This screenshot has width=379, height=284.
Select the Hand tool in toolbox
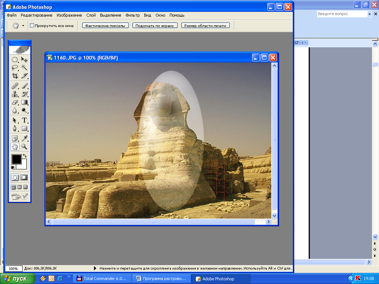[x=15, y=146]
